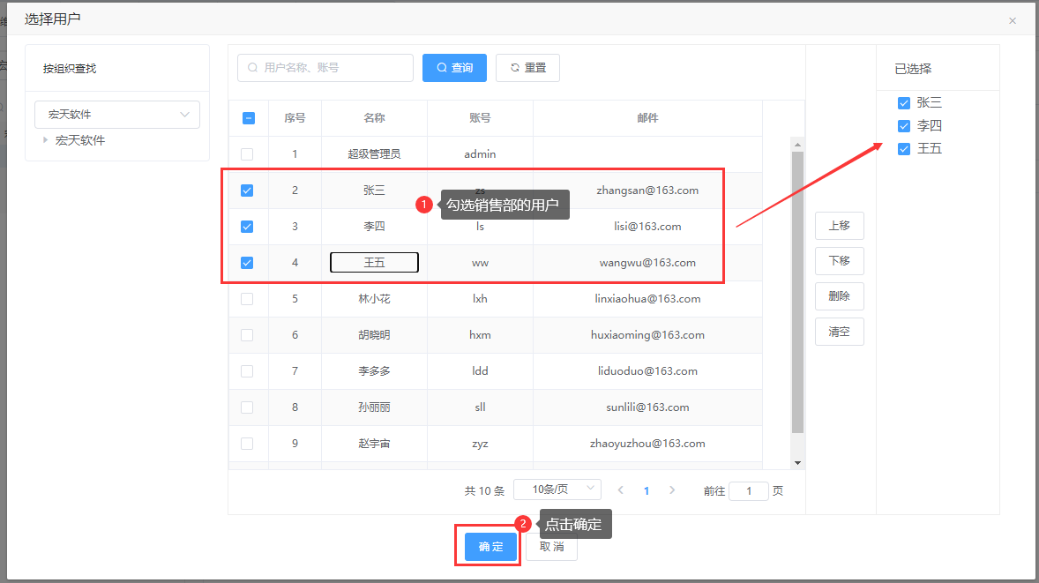The image size is (1039, 583).
Task: Toggle the select-all header checkbox
Action: (x=248, y=118)
